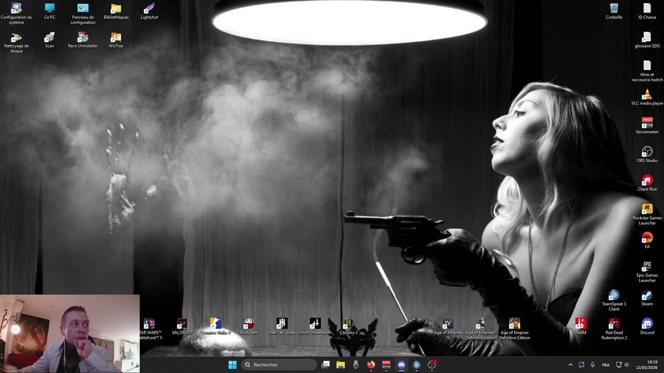Select the Voicemeeter desktop icon

pos(647,126)
